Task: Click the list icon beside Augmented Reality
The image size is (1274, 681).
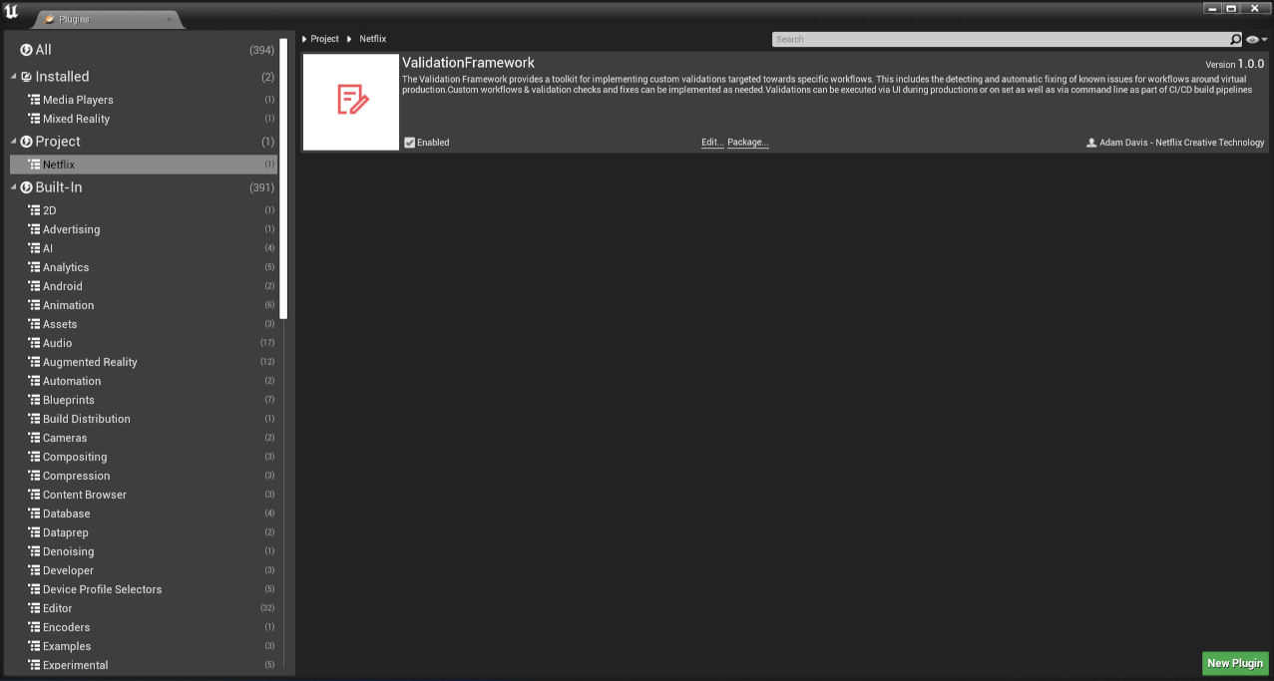Action: pyautogui.click(x=34, y=362)
